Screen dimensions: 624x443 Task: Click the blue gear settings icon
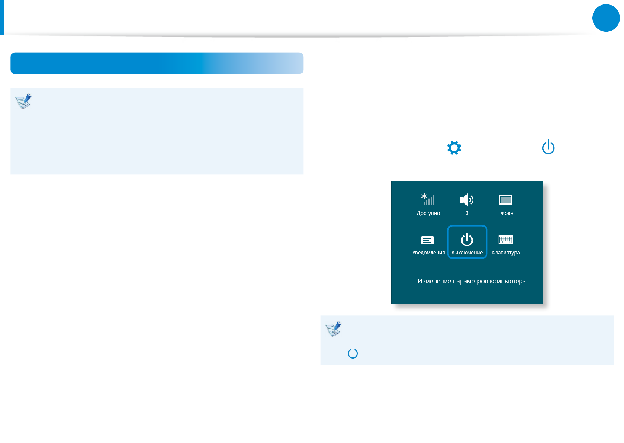point(454,148)
